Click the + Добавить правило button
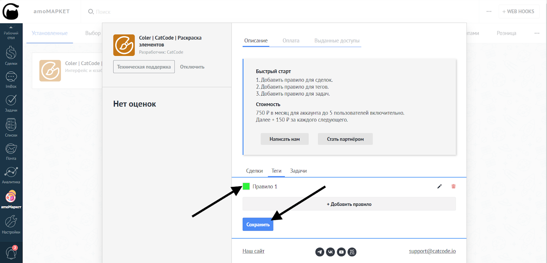Screen dimensions: 547x263 pyautogui.click(x=349, y=204)
